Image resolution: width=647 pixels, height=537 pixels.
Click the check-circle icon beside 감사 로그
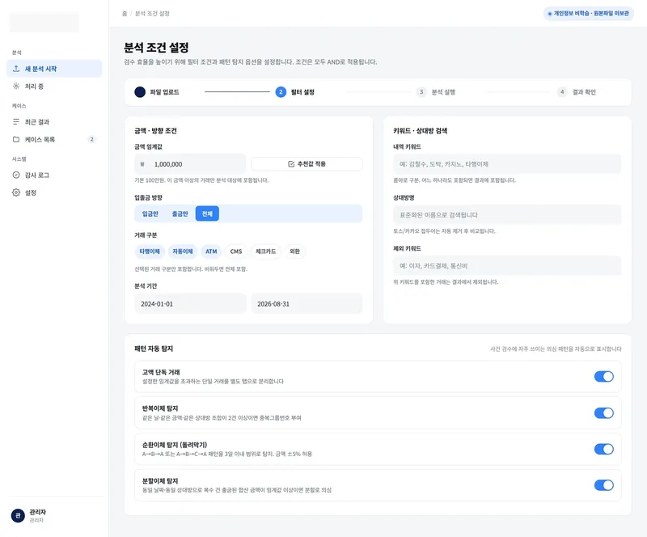coord(16,175)
